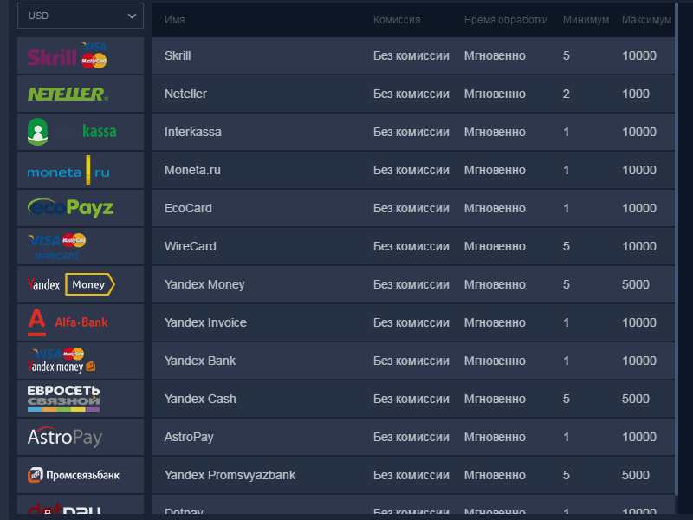
Task: Click Yandex Promsvyazbank's maximum value 5000
Action: click(636, 475)
